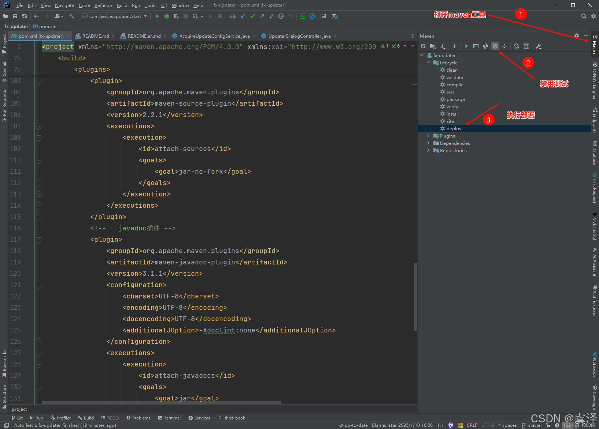Click the CRLF line separator indicator

(472, 425)
